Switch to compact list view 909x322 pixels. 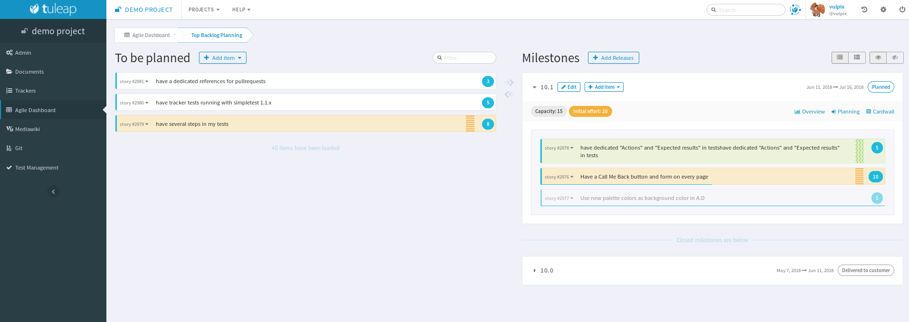coord(840,57)
